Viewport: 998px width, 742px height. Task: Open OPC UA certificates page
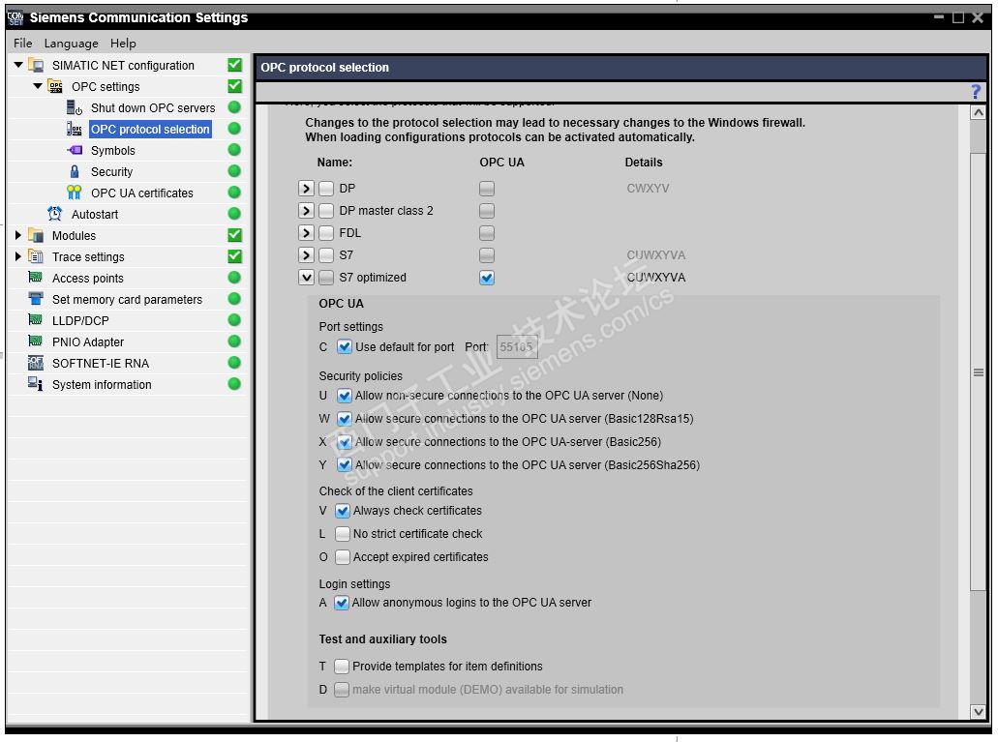[142, 193]
